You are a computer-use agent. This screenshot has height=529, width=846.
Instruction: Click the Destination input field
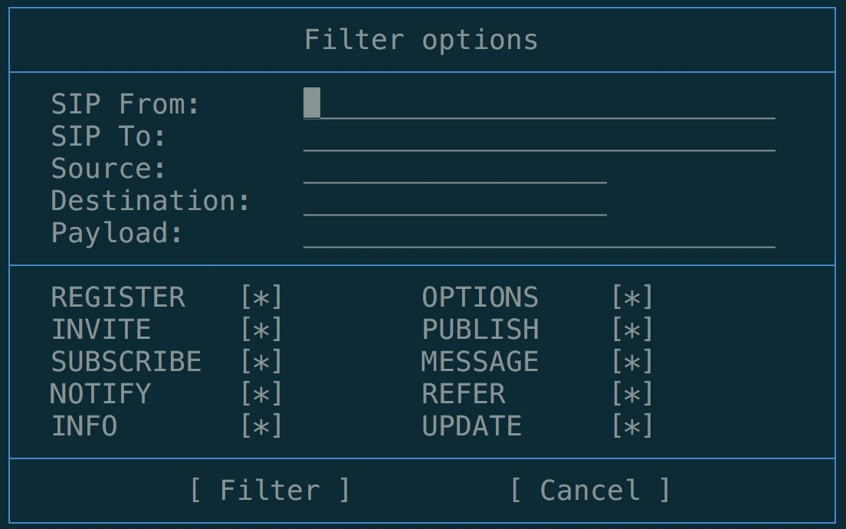(454, 201)
